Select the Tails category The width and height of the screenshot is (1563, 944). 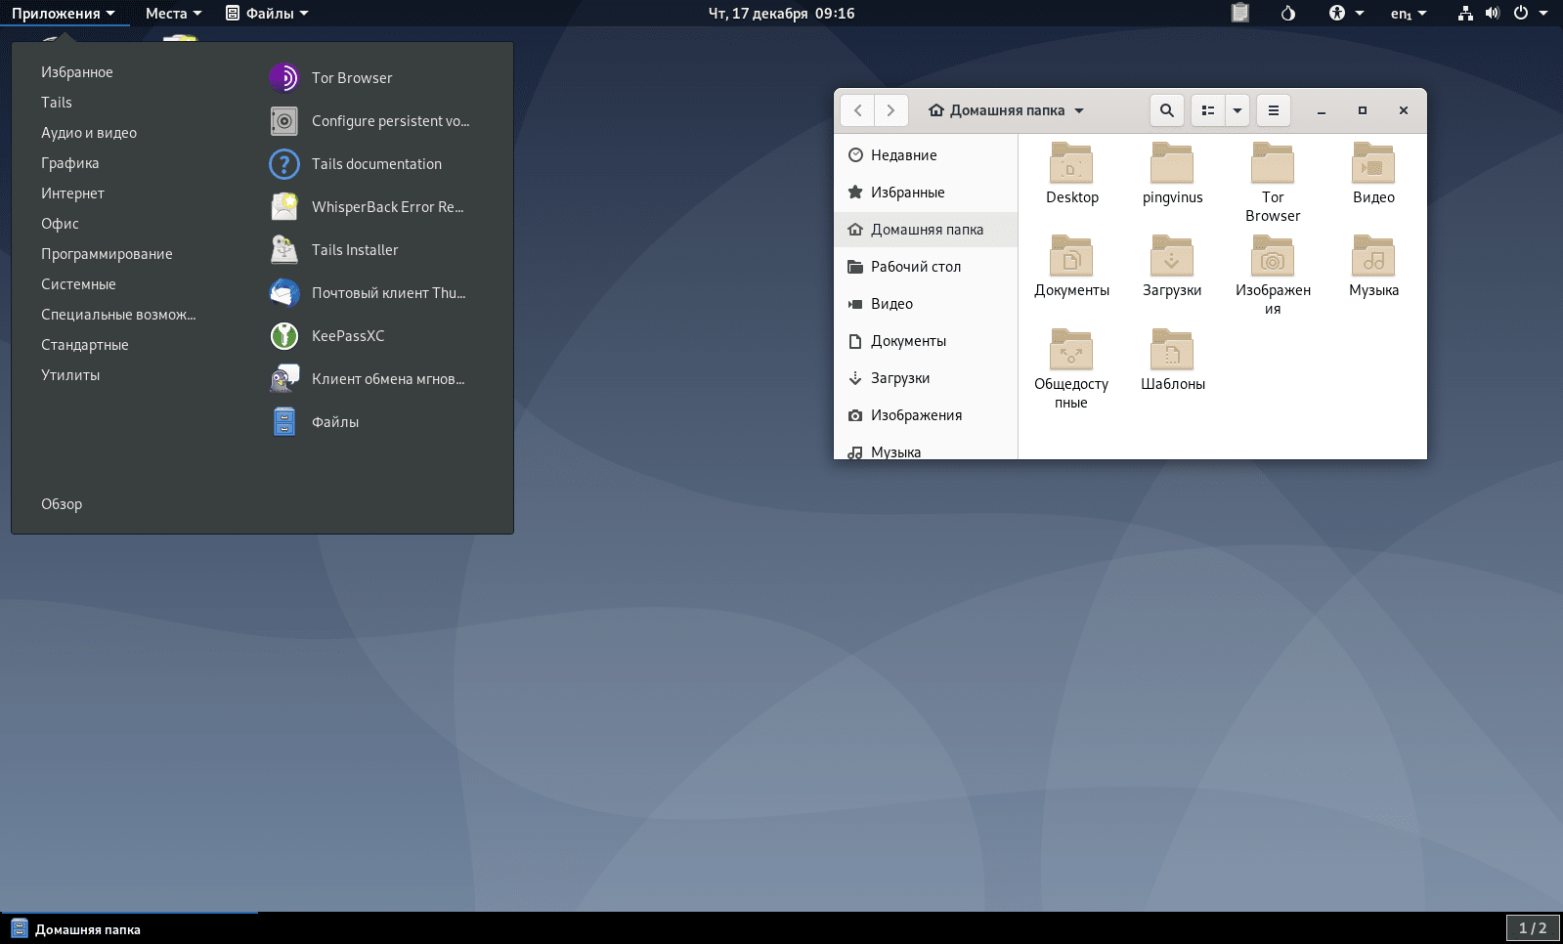pyautogui.click(x=57, y=103)
